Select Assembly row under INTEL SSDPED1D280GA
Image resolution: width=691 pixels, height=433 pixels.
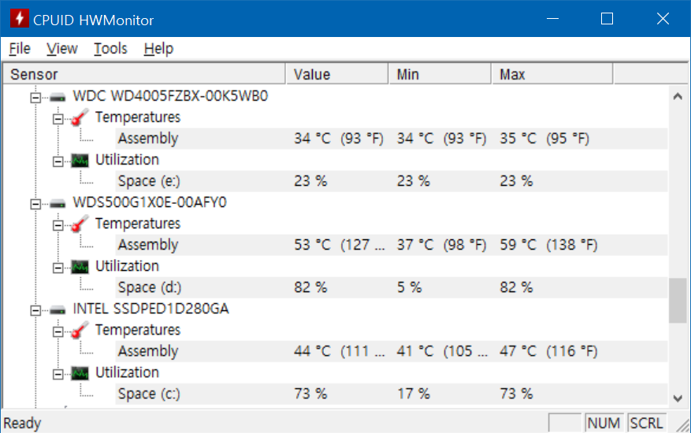pyautogui.click(x=392, y=351)
